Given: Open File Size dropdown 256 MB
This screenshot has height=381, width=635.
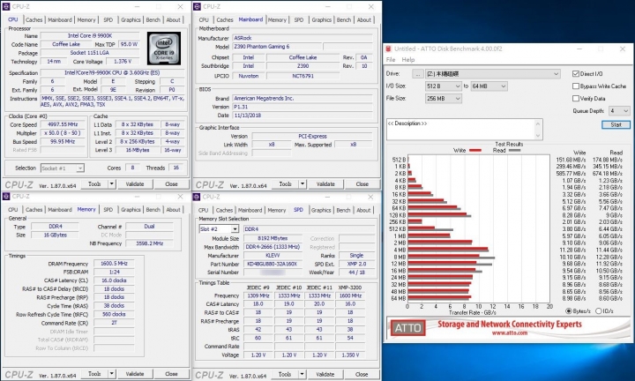Looking at the screenshot, I should [x=443, y=99].
